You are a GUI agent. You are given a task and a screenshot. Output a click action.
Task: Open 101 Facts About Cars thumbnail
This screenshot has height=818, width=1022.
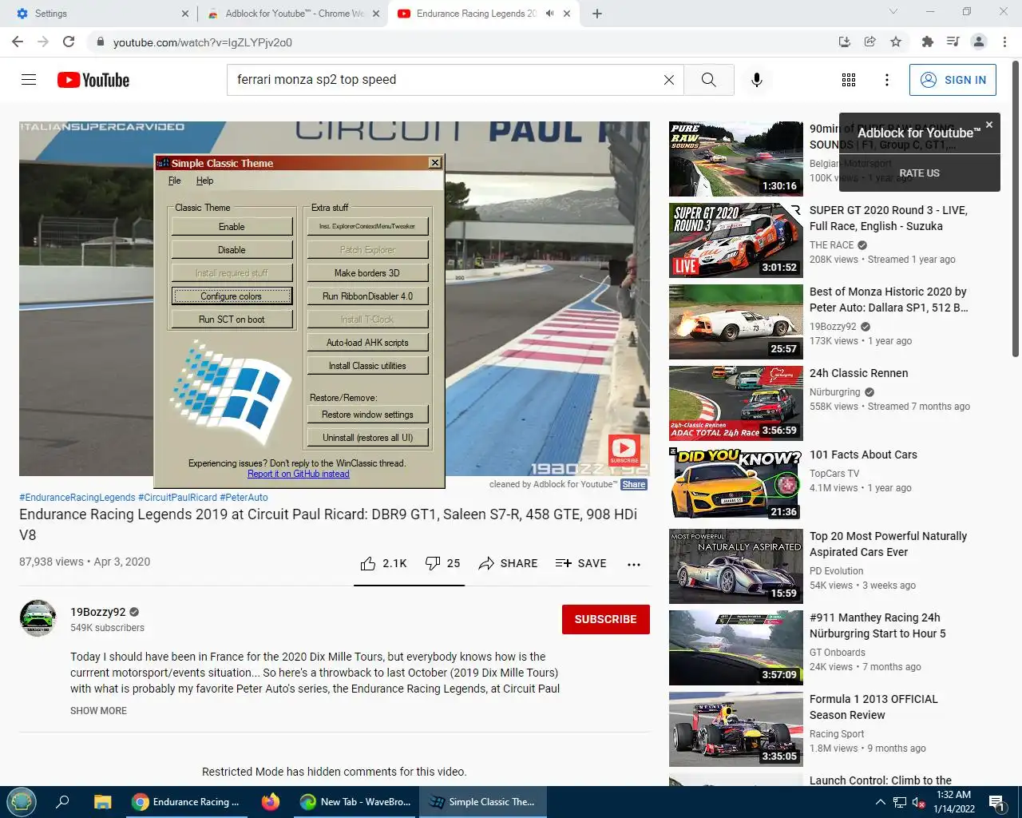point(736,485)
